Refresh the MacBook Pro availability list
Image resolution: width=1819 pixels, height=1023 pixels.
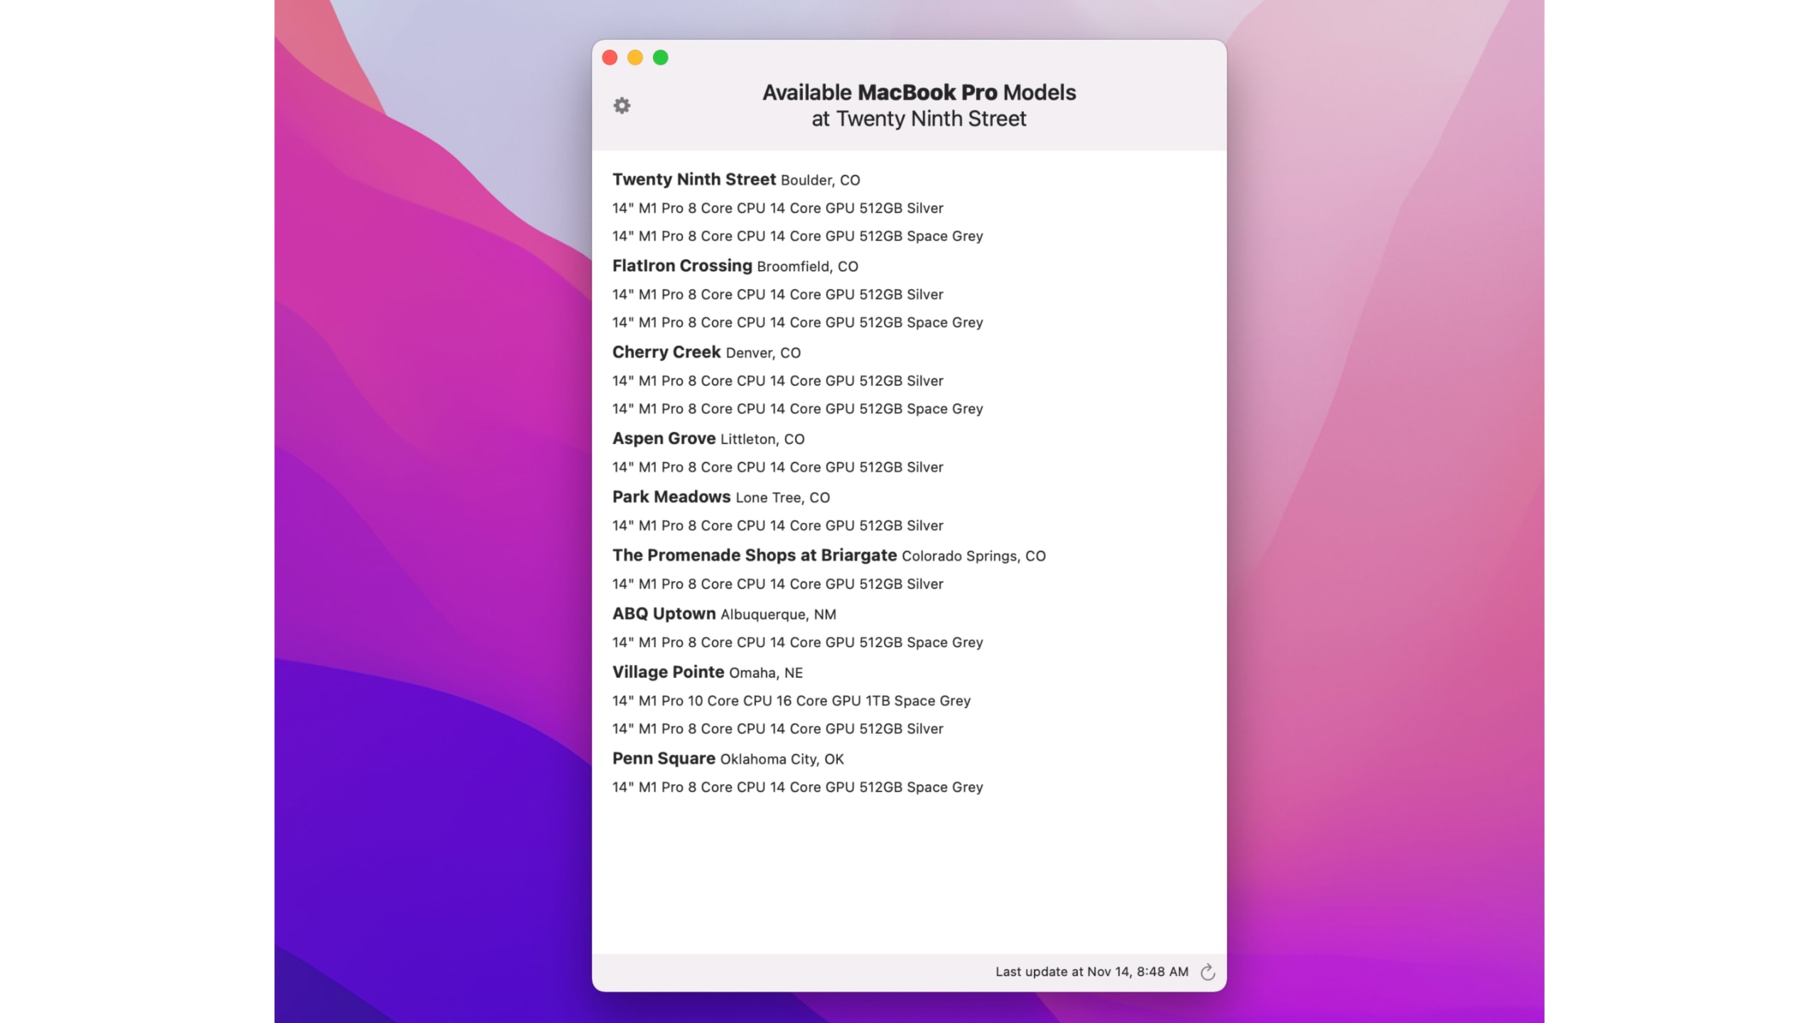tap(1209, 971)
